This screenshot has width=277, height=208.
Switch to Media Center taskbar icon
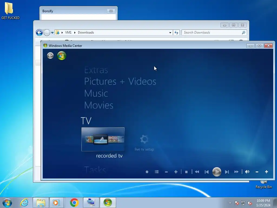pyautogui.click(x=108, y=203)
